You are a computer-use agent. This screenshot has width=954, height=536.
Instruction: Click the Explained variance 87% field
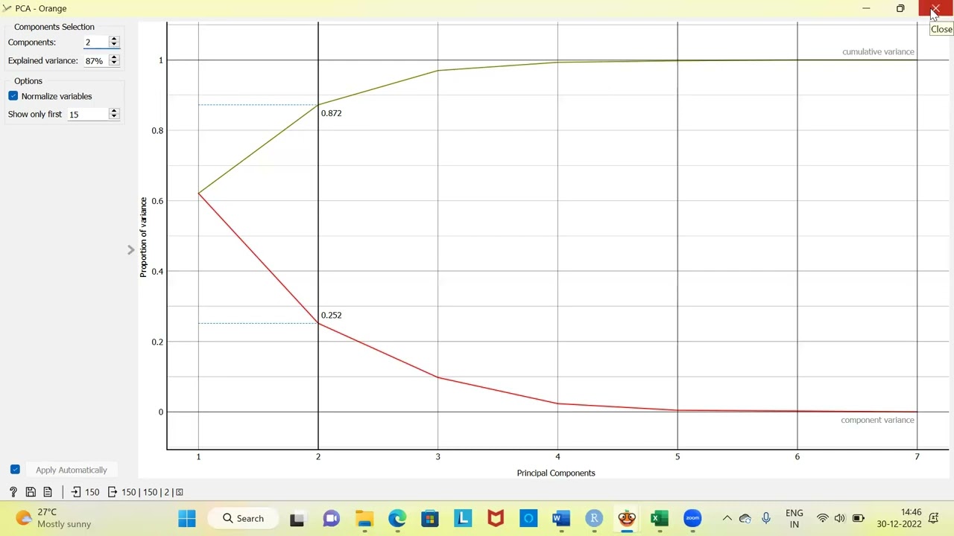point(96,60)
